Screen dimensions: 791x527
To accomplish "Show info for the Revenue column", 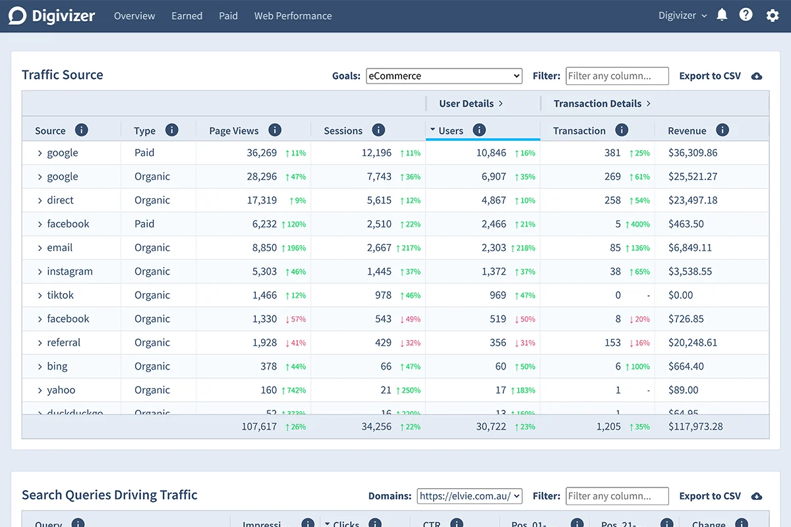I will tap(722, 130).
